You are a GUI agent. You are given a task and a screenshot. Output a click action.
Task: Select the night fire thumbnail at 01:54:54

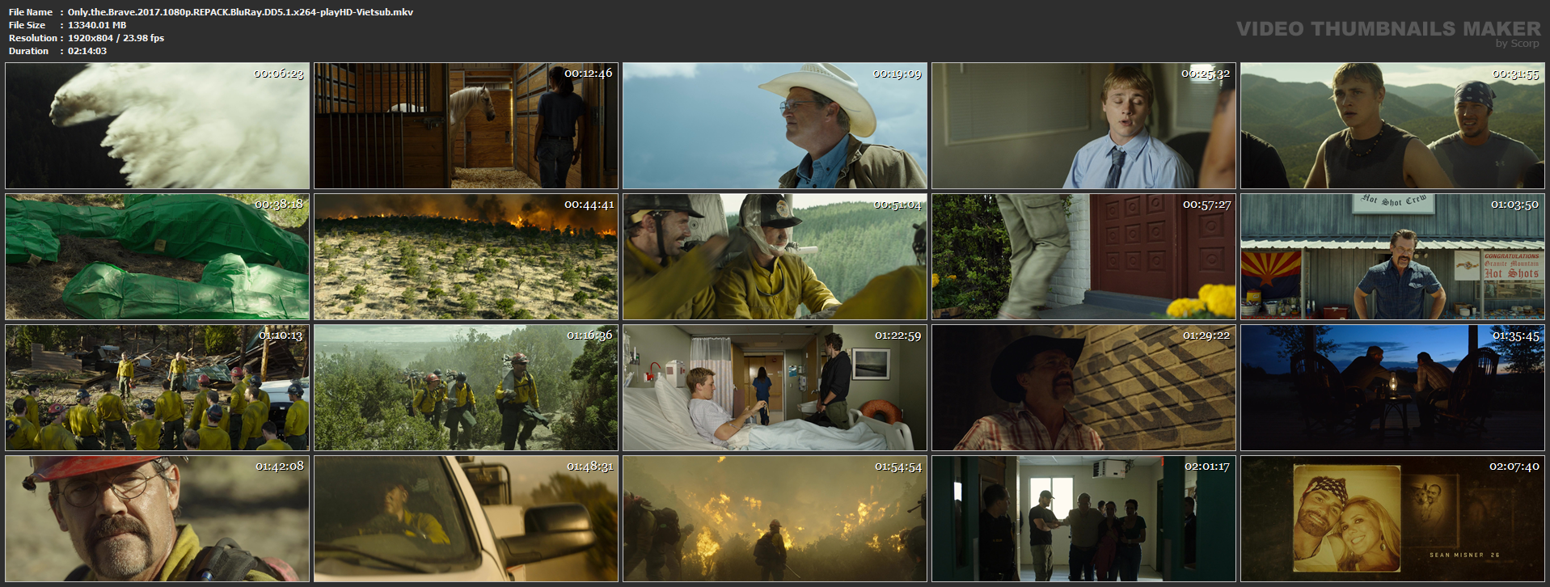[x=775, y=519]
